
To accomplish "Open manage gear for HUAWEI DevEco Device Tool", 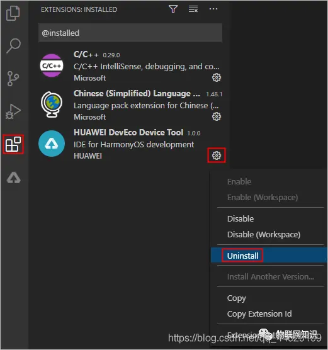I will (217, 155).
